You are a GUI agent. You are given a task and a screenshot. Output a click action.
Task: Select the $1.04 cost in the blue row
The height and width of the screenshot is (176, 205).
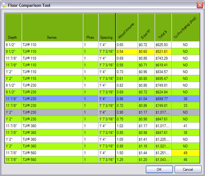click(146, 99)
